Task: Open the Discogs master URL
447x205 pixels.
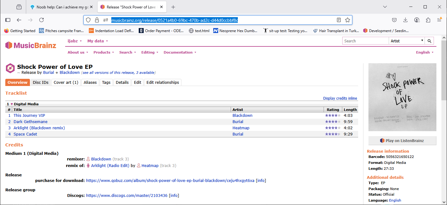Action: 127,196
